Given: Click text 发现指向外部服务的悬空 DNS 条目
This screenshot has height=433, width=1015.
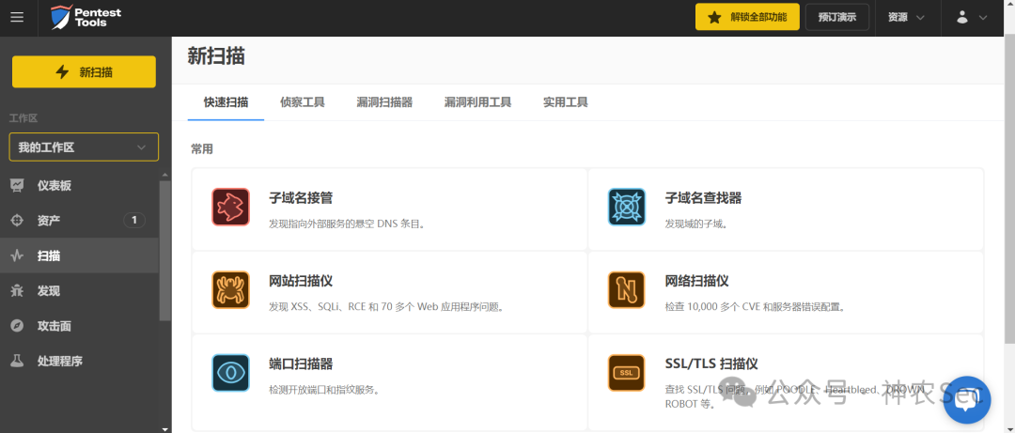Looking at the screenshot, I should tap(346, 224).
